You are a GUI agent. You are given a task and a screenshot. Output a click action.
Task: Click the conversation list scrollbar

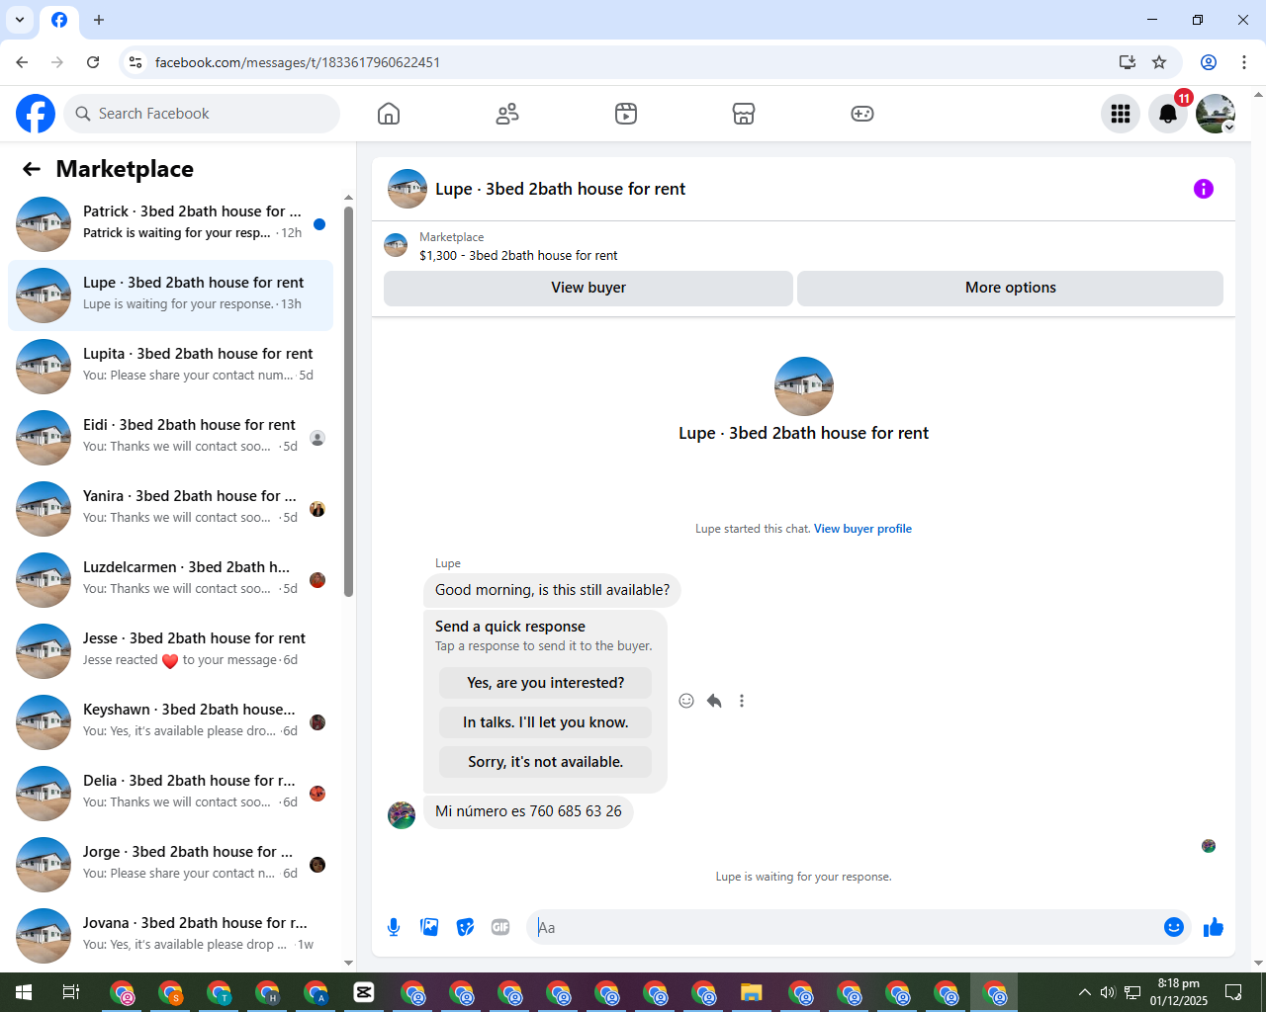tap(348, 401)
